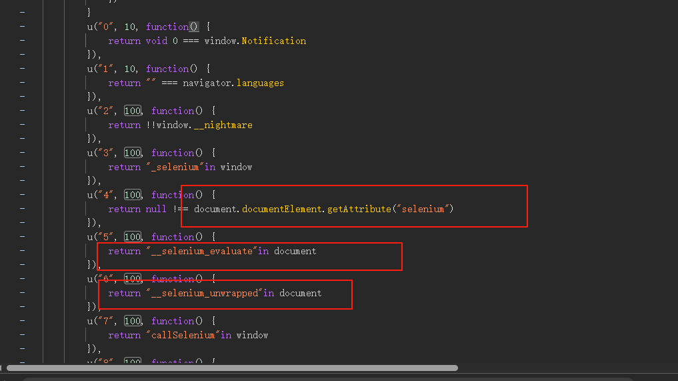Click the "__selenium_unwrapped" string
This screenshot has width=678, height=381.
point(205,293)
